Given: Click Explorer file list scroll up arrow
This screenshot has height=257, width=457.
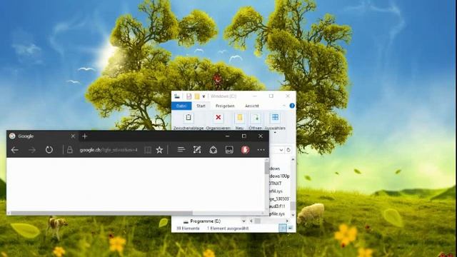Looking at the screenshot, I should 293,160.
